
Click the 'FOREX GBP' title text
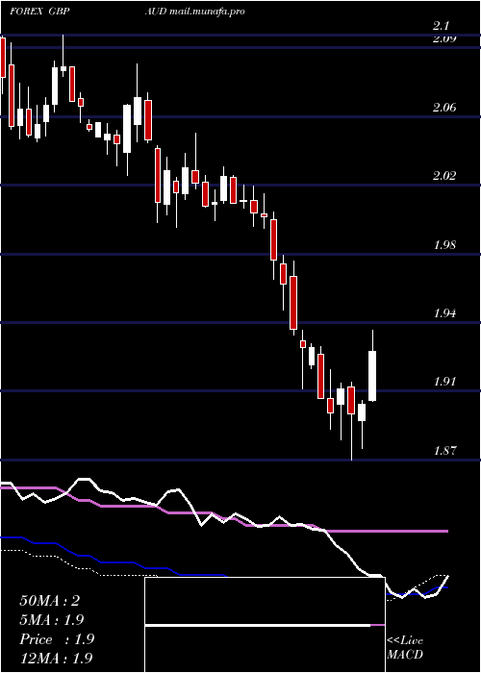pos(40,12)
